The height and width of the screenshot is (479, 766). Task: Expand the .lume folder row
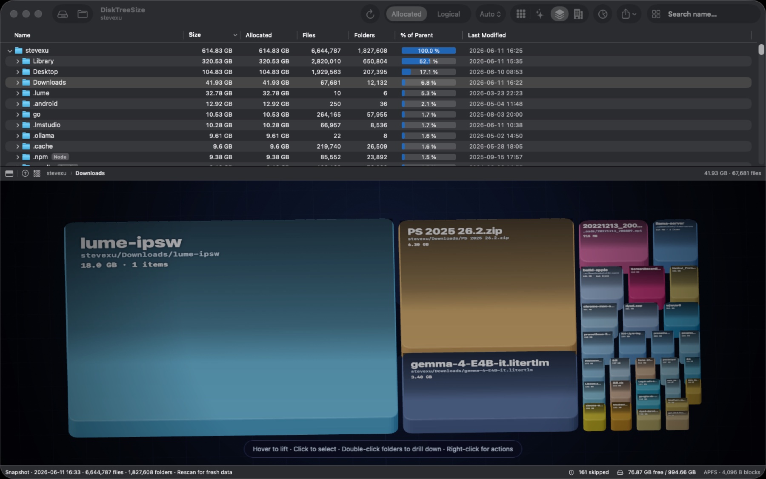point(17,93)
